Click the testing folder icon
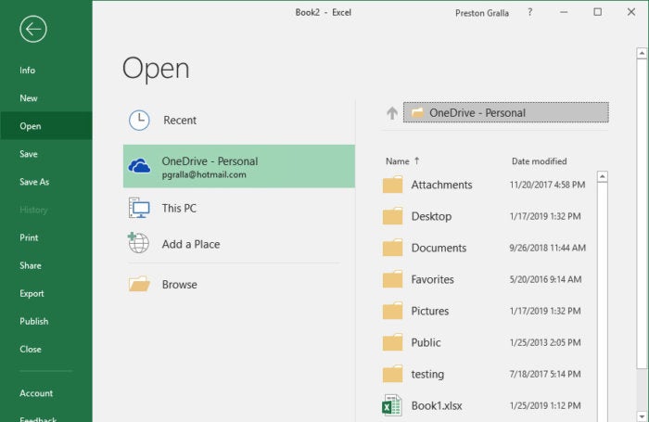The image size is (649, 422). pos(392,374)
